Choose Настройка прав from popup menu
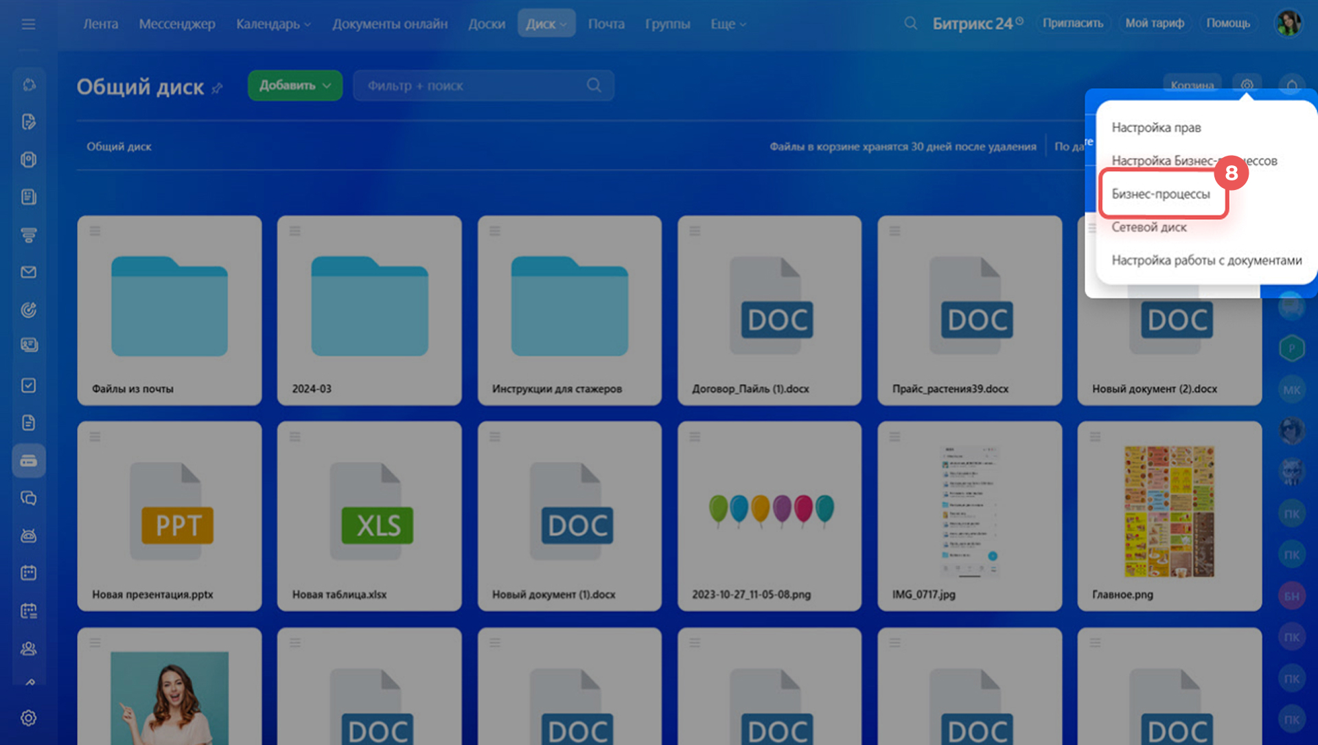1318x745 pixels. click(1156, 128)
